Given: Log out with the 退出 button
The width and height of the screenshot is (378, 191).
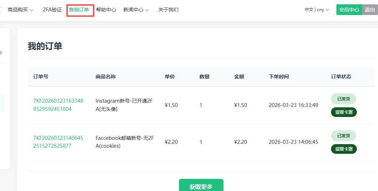Looking at the screenshot, I should coord(370,10).
